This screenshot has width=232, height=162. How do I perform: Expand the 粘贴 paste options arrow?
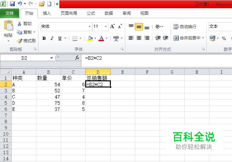point(8,41)
